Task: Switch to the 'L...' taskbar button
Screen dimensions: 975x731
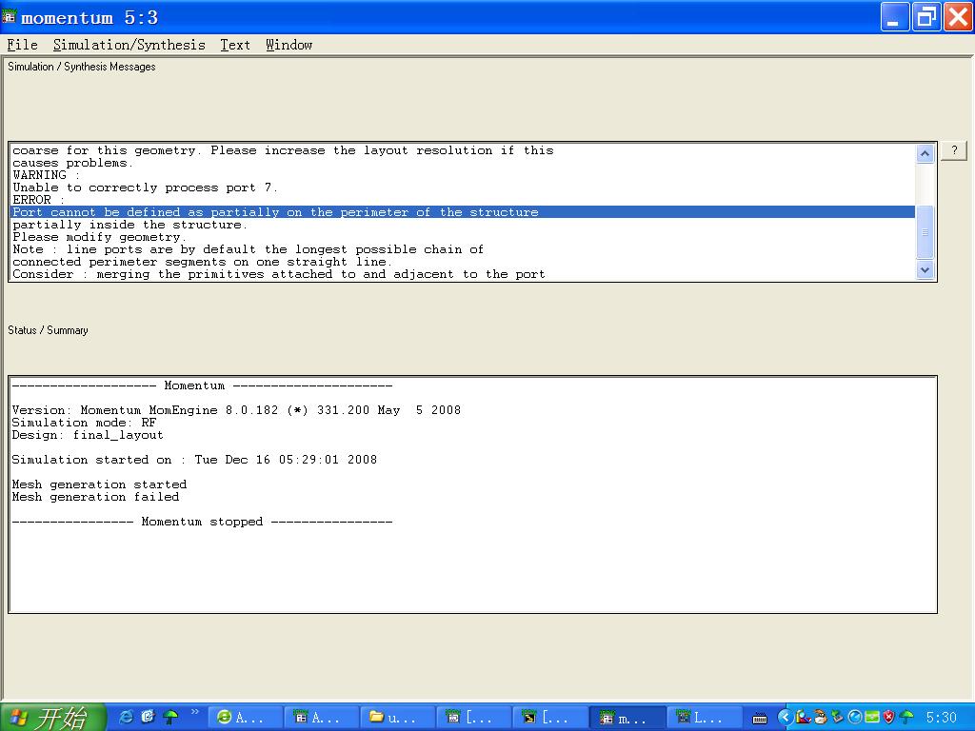Action: (x=704, y=718)
